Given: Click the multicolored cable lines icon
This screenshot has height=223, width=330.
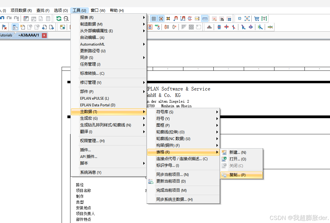Looking at the screenshot, I should (270, 27).
